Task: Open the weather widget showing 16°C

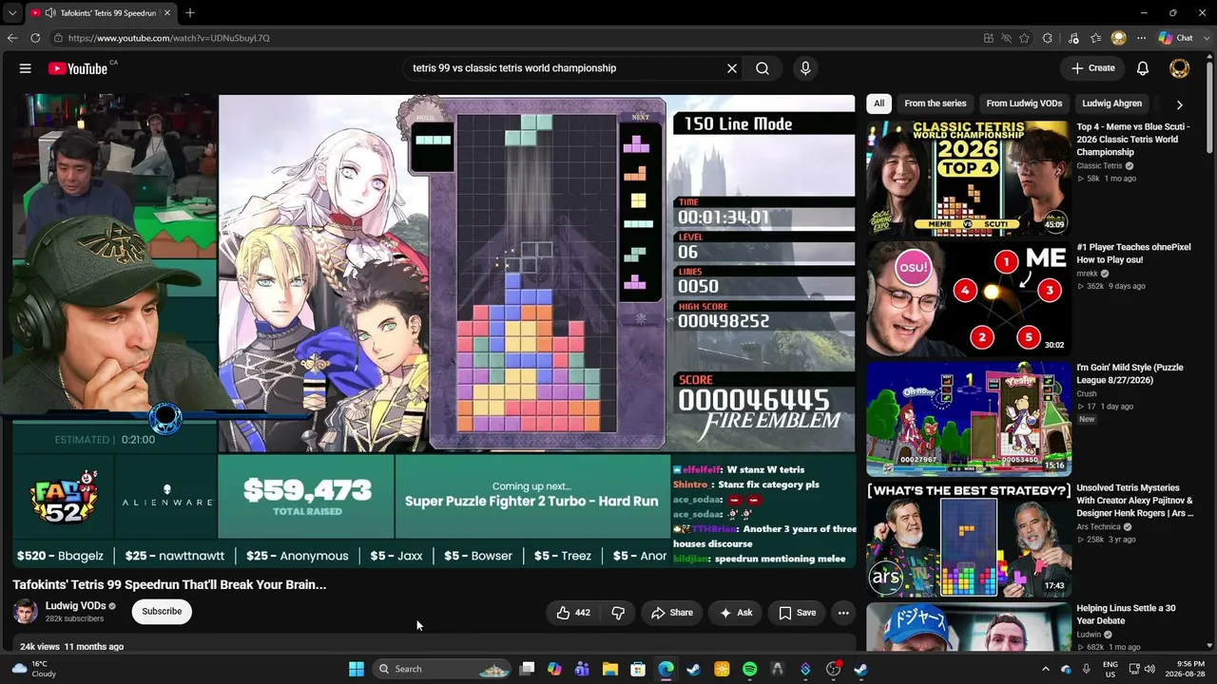Action: pos(36,669)
